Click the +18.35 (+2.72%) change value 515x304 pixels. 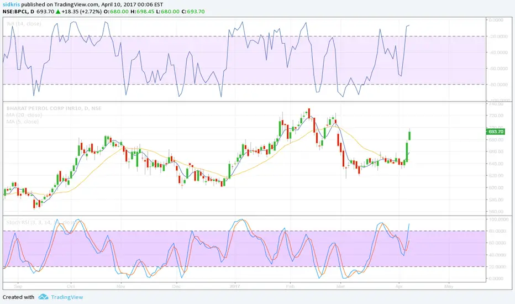[x=81, y=12]
